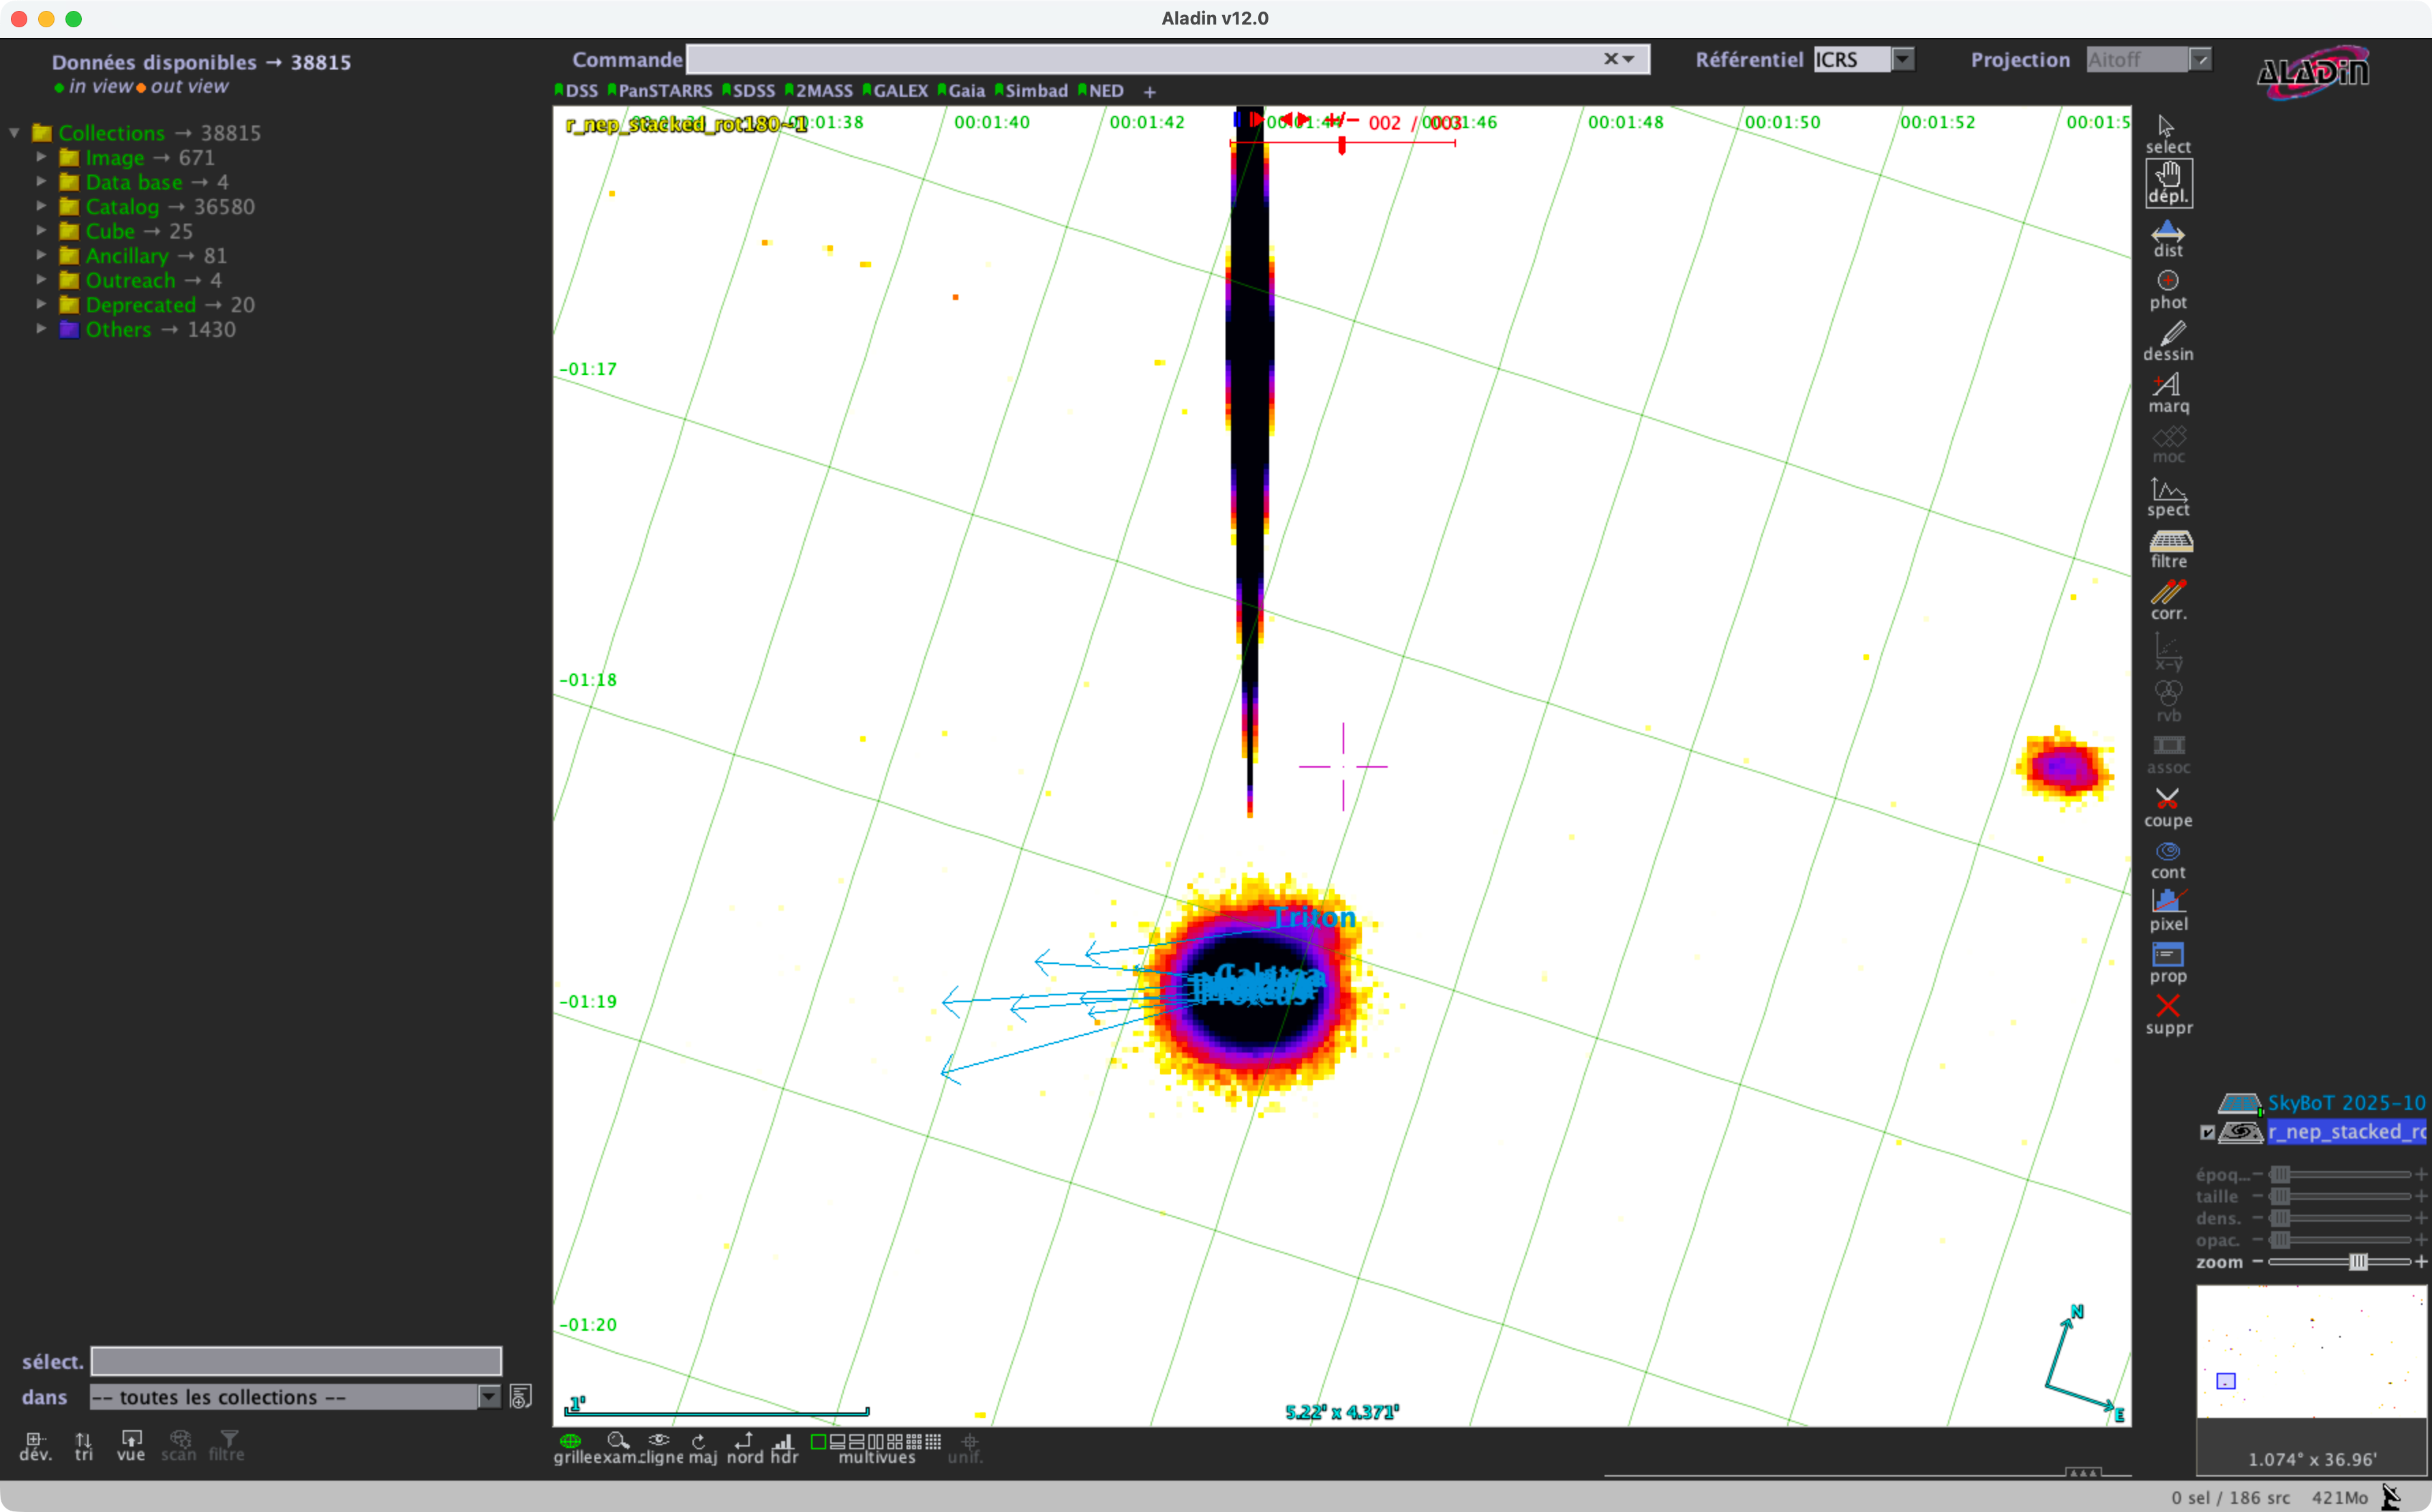
Task: Open the coupe cut graph tool
Action: 2167,808
